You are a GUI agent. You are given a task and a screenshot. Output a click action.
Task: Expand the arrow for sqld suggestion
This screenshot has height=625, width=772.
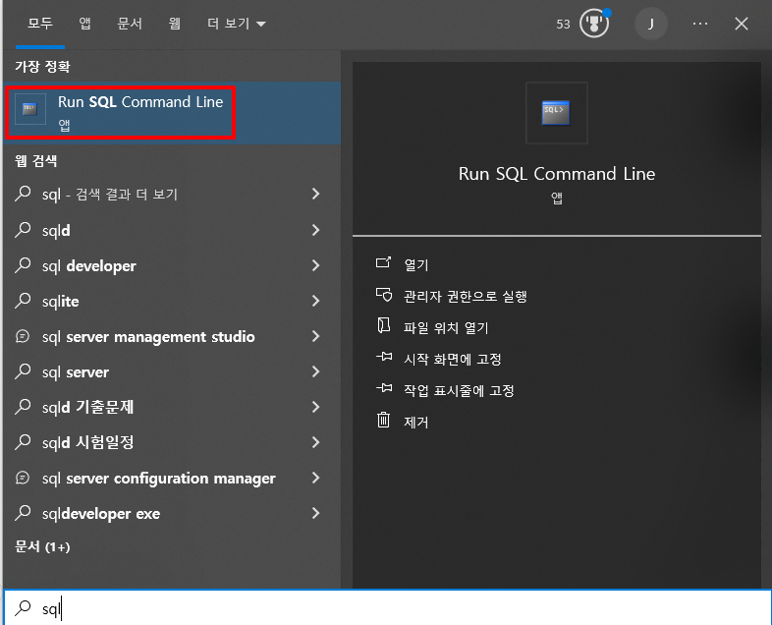315,230
